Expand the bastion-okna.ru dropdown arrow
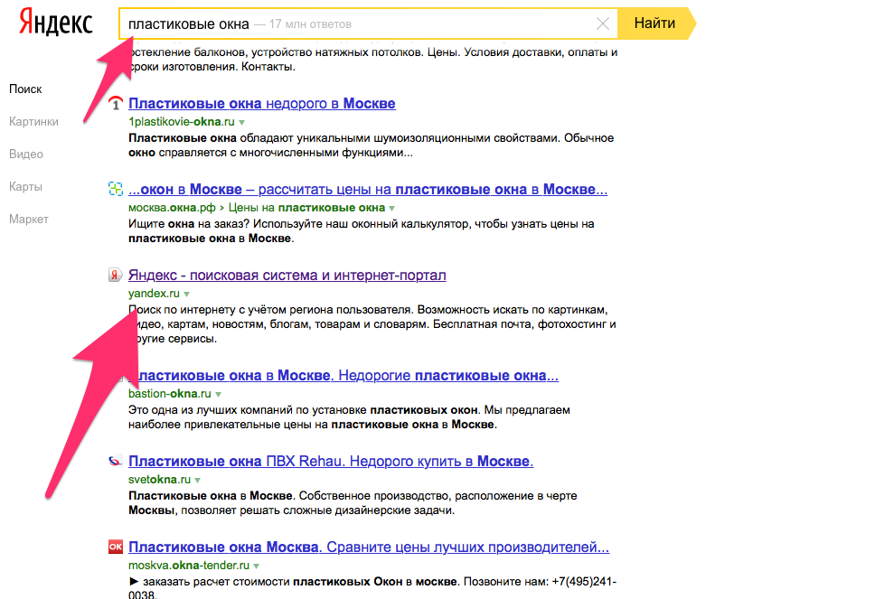This screenshot has height=599, width=875. pos(218,394)
